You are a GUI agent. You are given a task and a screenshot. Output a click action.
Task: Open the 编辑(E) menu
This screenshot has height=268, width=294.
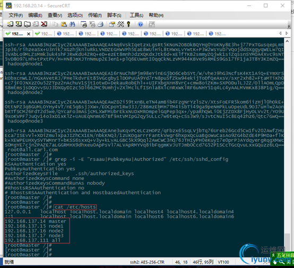click(35, 15)
